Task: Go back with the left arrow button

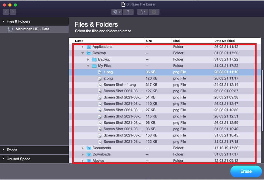Action: 6,12
